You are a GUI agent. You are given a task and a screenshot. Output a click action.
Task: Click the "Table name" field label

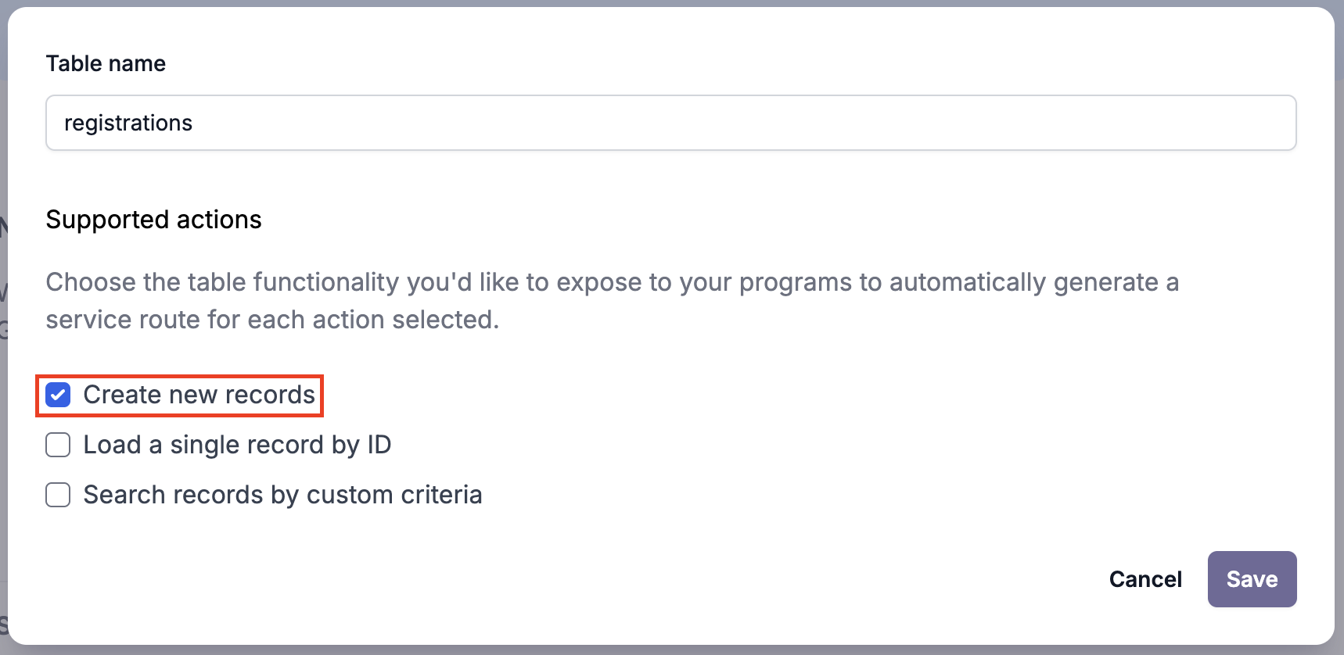click(106, 63)
